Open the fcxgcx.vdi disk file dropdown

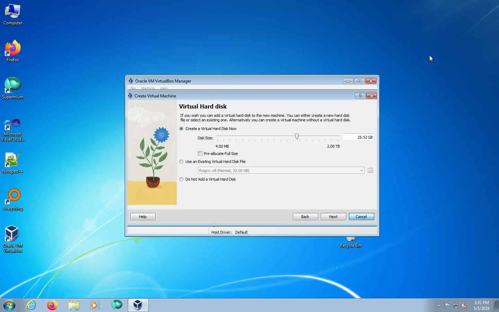281,170
